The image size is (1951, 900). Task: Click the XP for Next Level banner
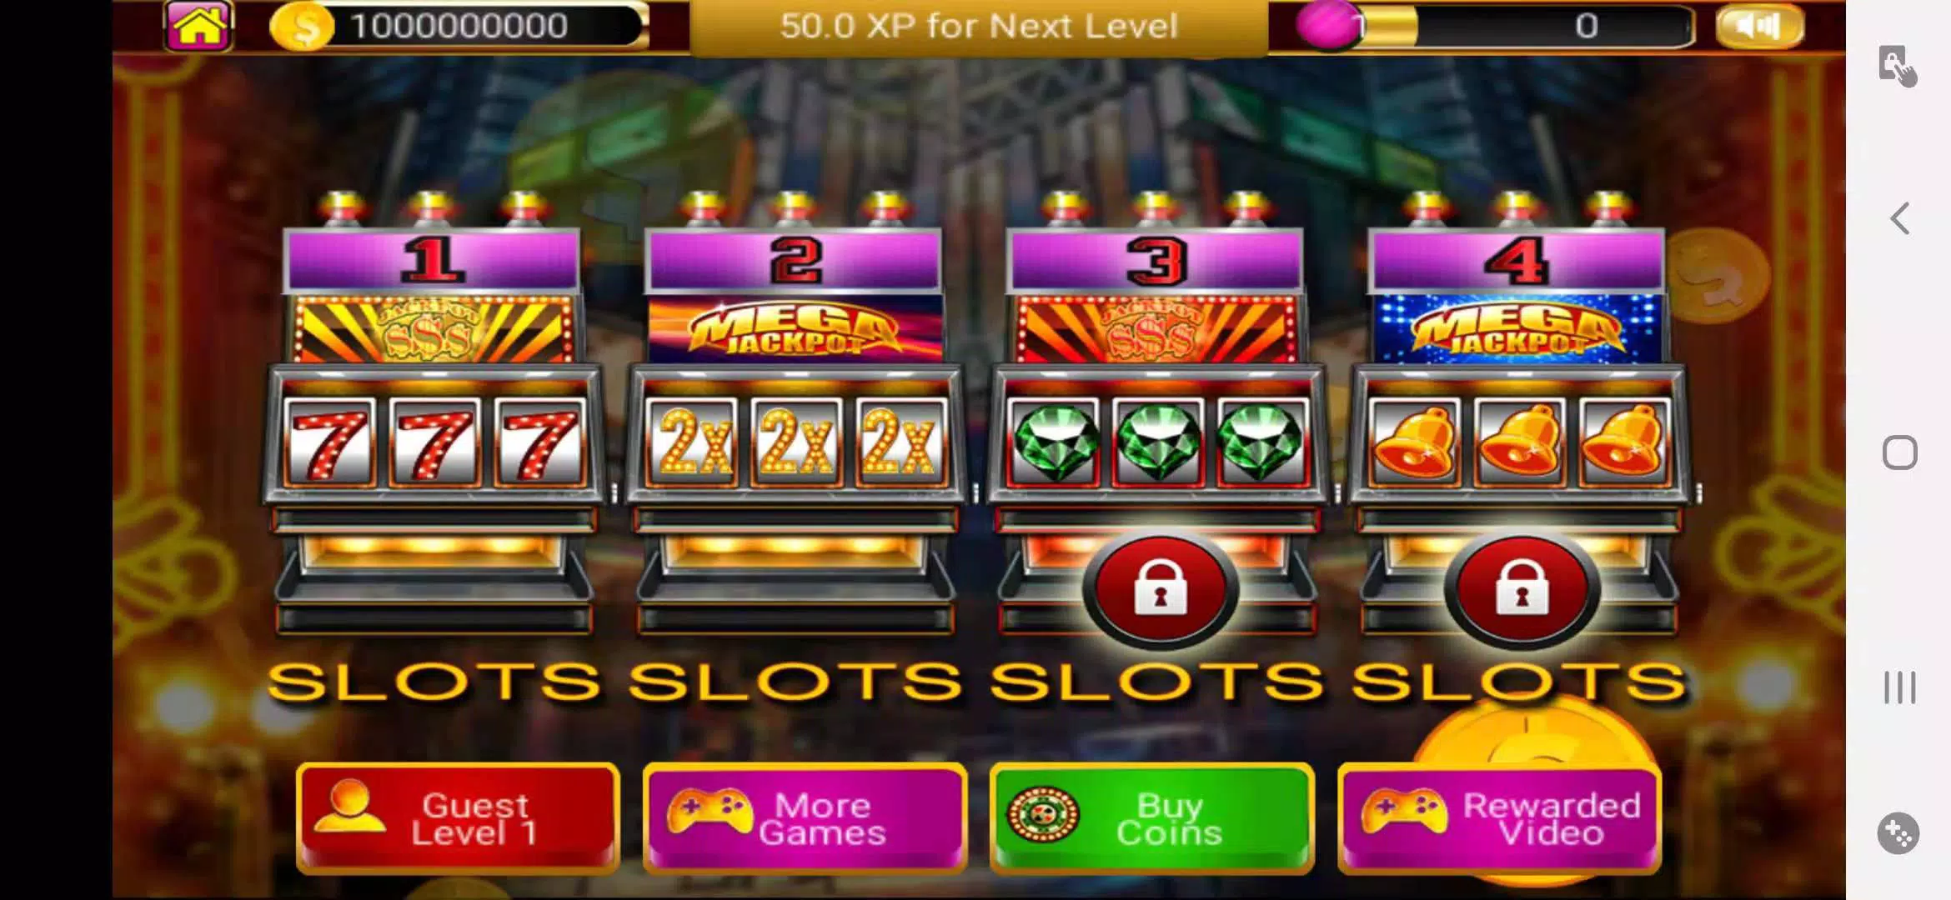[x=979, y=27]
